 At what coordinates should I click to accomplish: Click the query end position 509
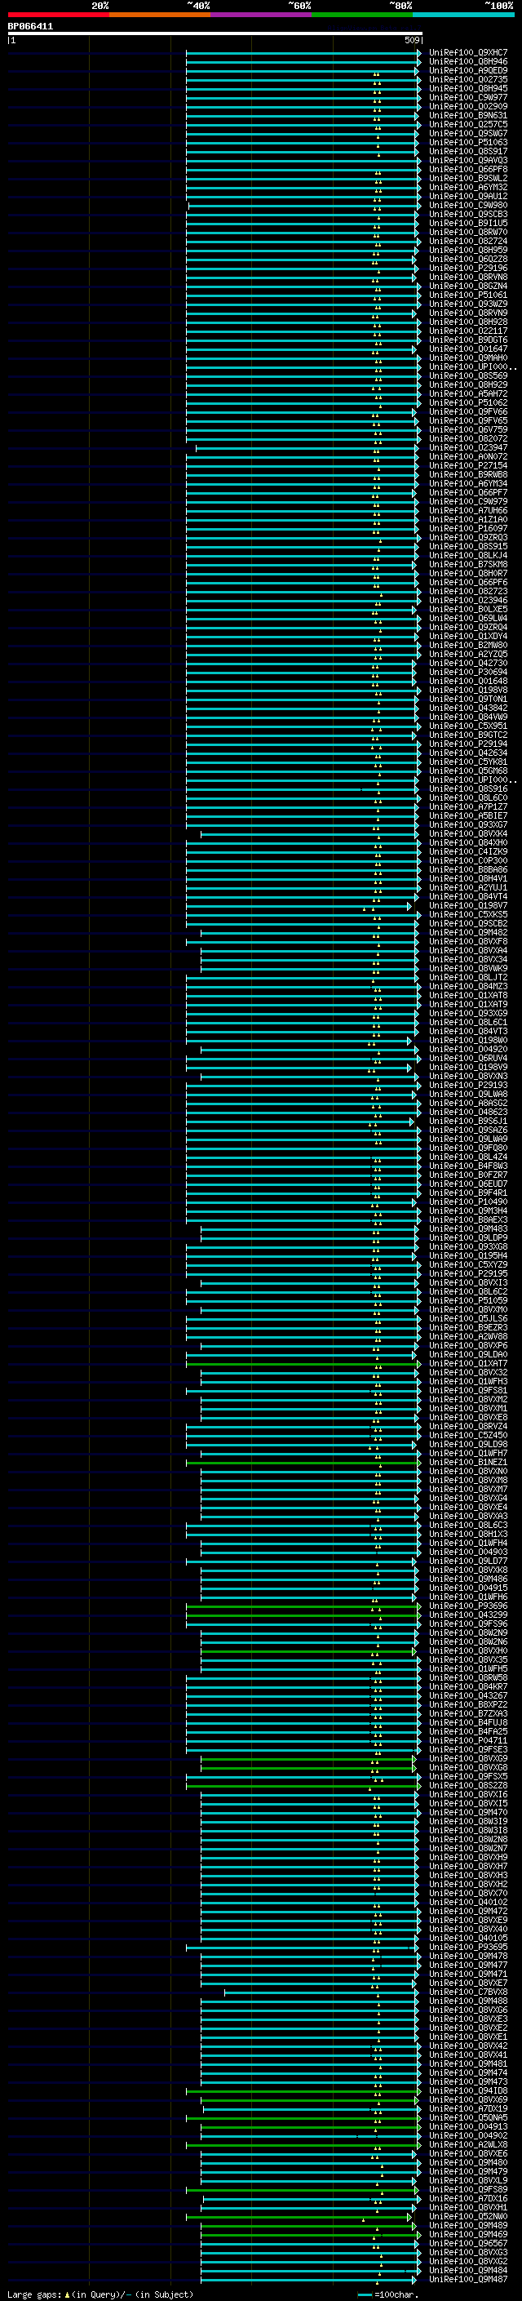pos(411,40)
